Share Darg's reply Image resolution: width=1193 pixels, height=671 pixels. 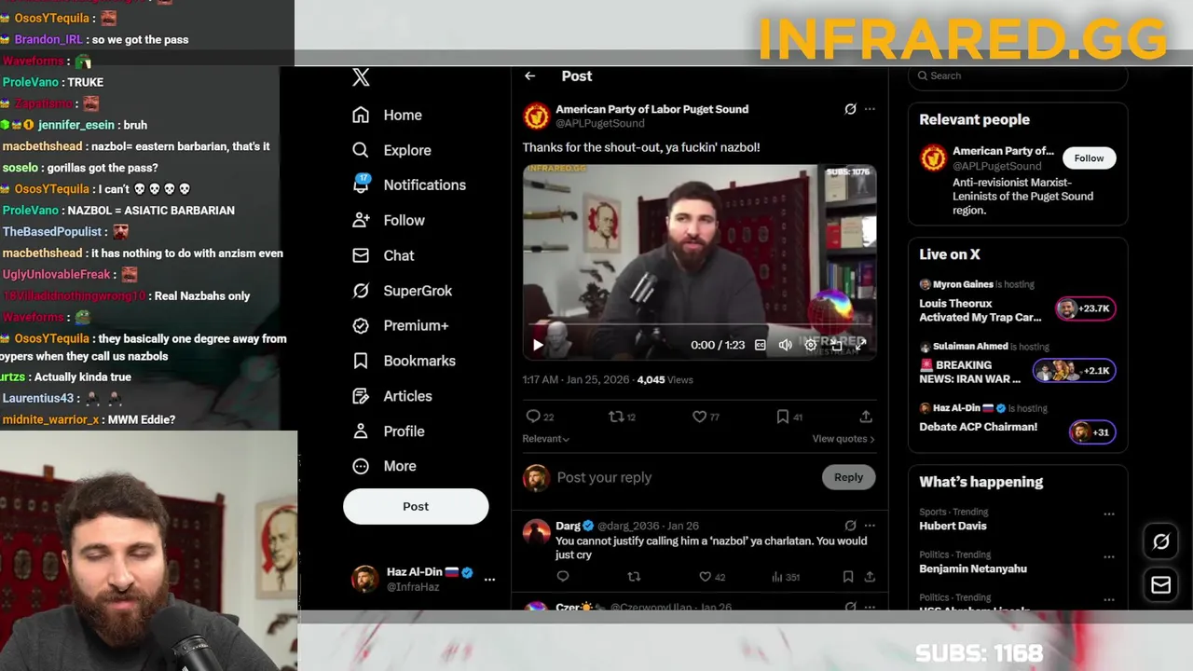click(x=870, y=577)
